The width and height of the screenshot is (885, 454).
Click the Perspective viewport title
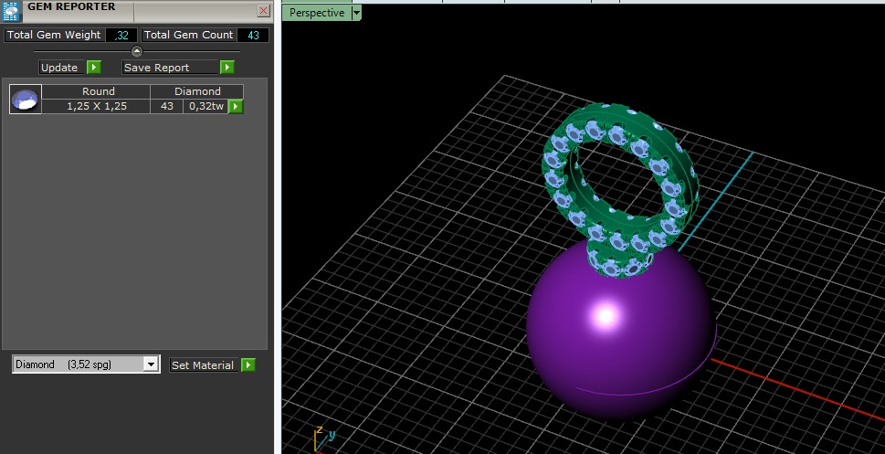pos(317,13)
